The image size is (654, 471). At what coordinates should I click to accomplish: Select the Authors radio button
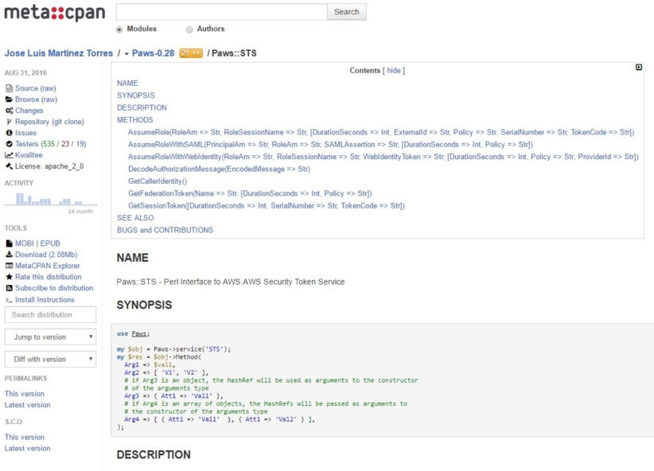click(189, 29)
